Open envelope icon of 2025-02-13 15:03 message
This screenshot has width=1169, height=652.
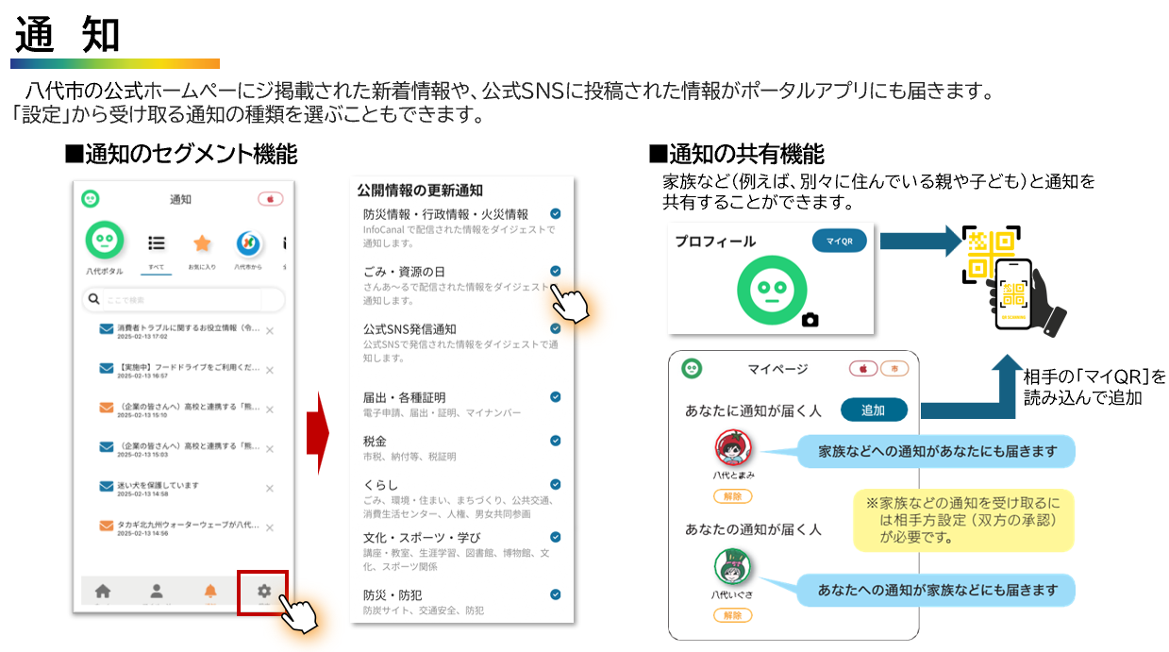107,447
